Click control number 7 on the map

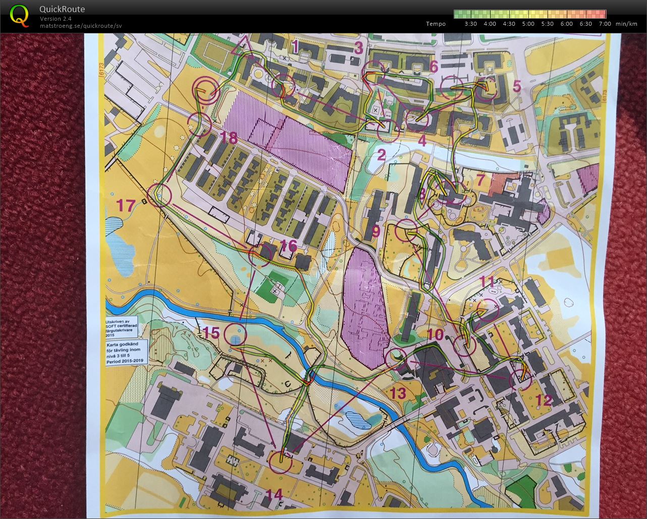point(480,179)
